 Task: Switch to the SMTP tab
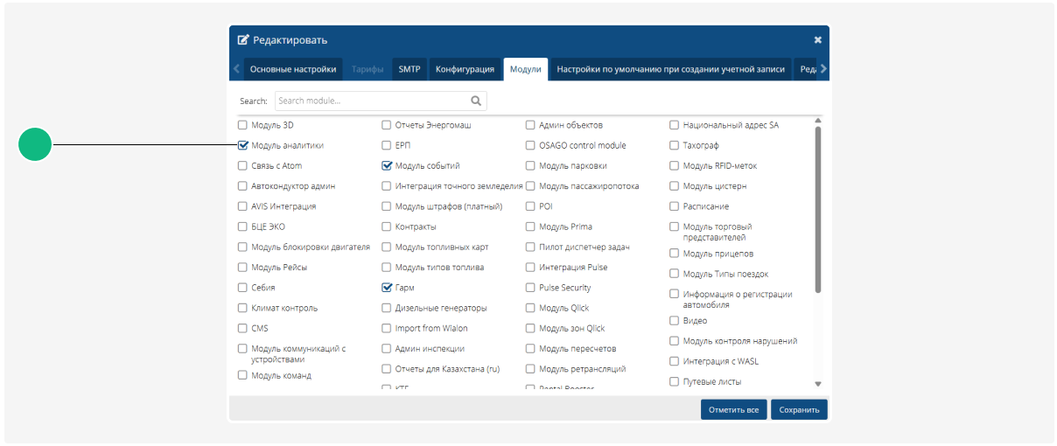[x=409, y=69]
